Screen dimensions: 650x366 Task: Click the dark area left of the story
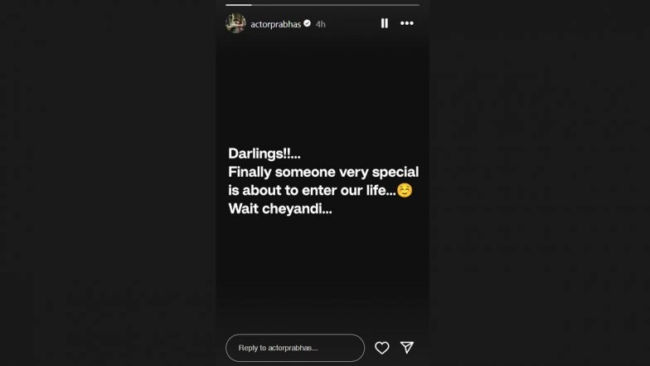108,183
